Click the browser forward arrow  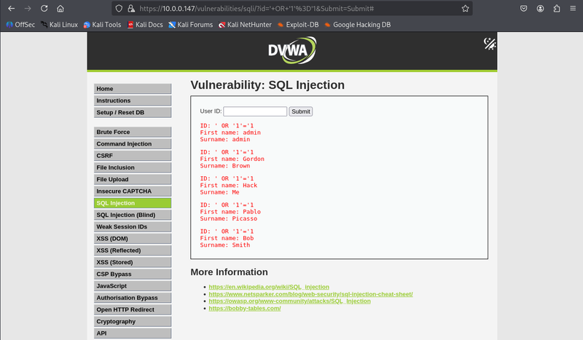tap(28, 8)
